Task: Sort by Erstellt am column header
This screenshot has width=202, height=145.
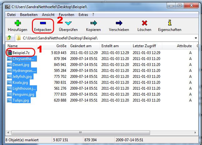Action: [115, 46]
